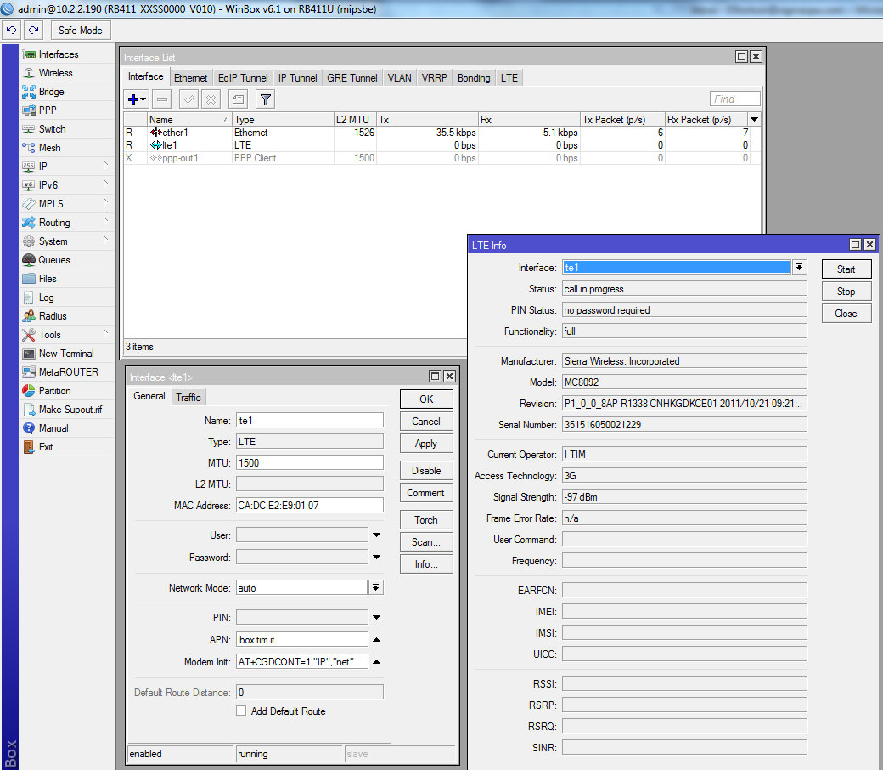Open Queues in the left menu

[x=54, y=260]
